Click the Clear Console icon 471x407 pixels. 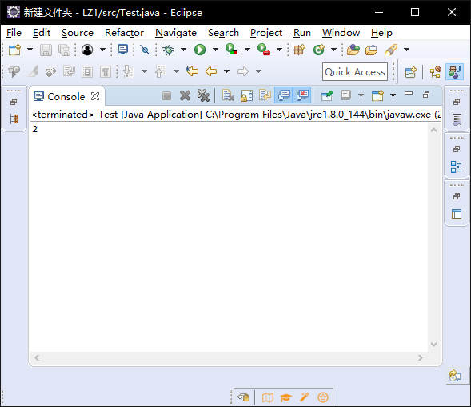(228, 95)
